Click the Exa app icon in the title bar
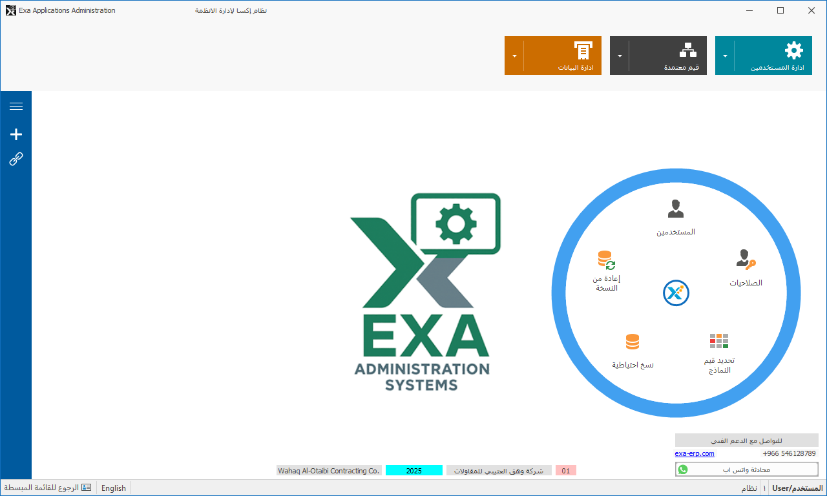The image size is (827, 496). [x=11, y=10]
